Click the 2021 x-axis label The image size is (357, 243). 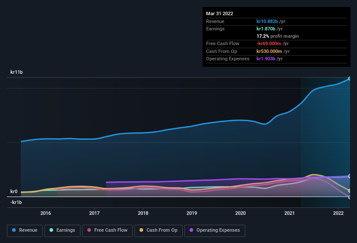tap(289, 213)
